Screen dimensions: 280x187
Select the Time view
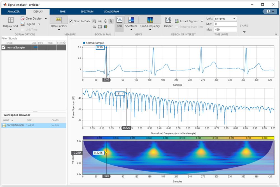point(119,22)
